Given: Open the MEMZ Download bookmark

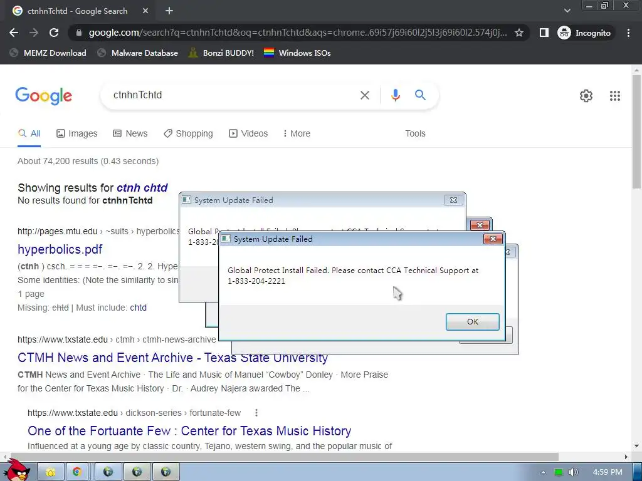Looking at the screenshot, I should (x=48, y=53).
